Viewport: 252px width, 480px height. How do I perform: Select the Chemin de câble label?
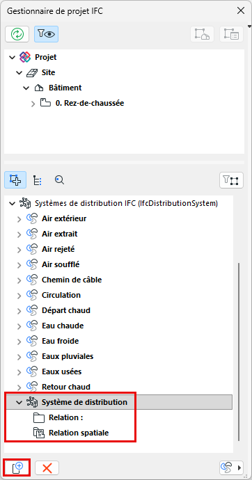72,280
